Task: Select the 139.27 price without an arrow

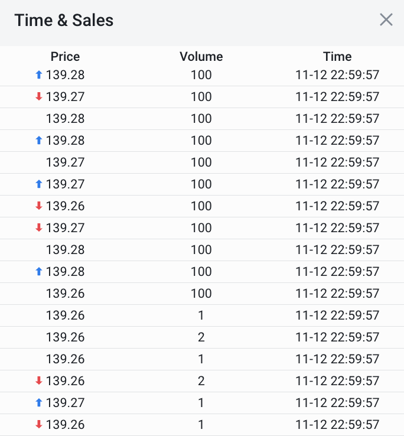Action: (x=65, y=162)
